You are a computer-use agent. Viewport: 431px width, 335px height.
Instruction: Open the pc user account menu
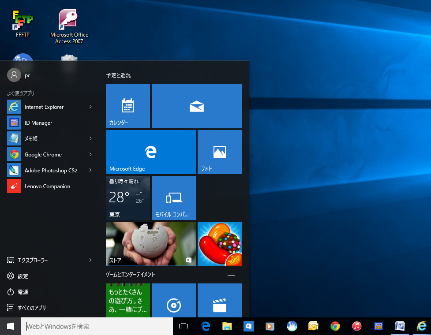19,75
